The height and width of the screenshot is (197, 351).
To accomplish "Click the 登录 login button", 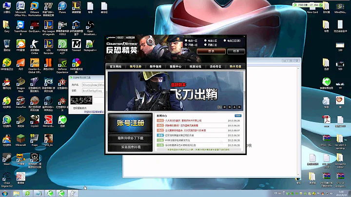I will click(x=211, y=51).
